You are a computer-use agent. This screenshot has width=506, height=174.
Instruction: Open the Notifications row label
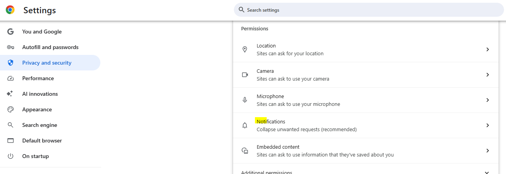pos(271,121)
